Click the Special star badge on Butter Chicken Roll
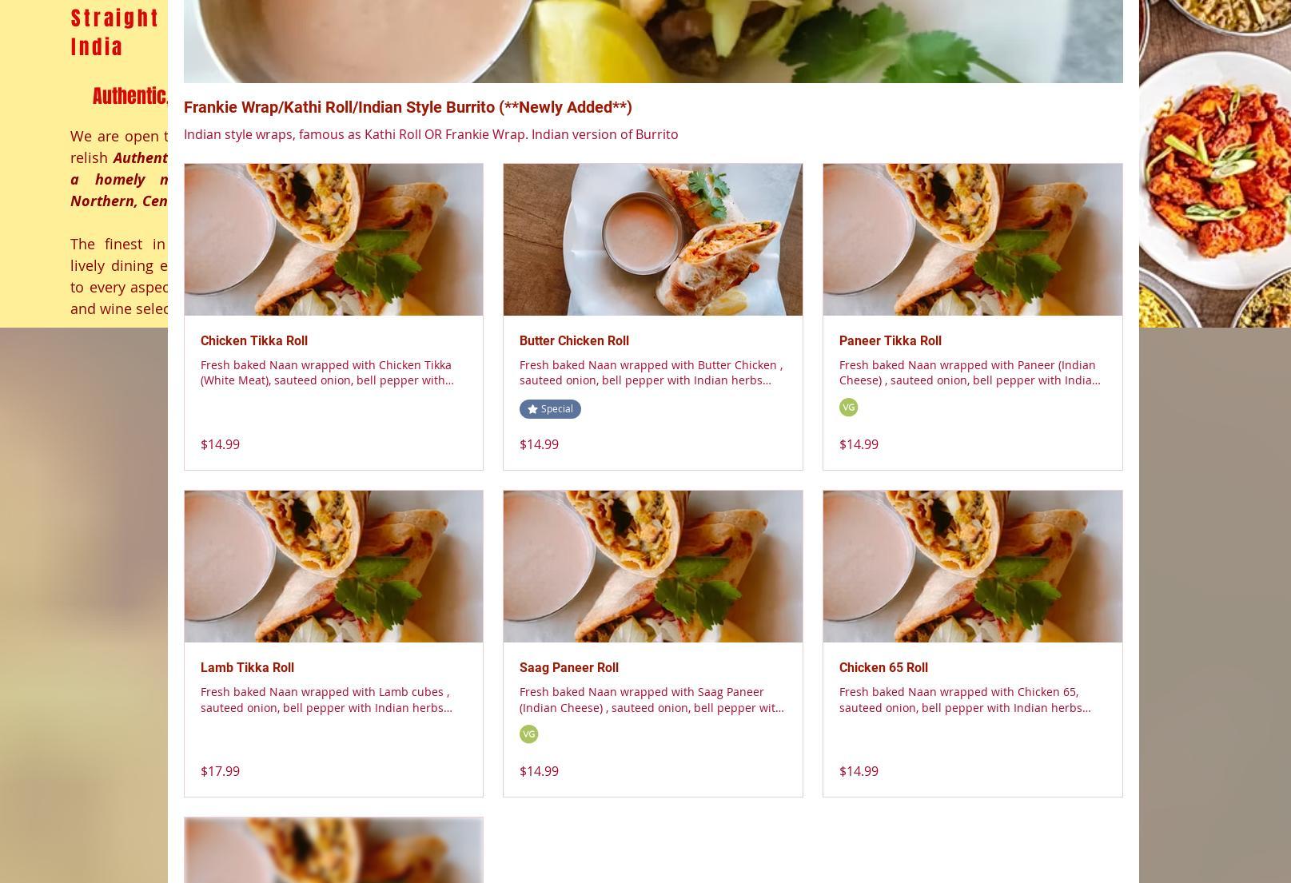The width and height of the screenshot is (1291, 883). coord(550,409)
